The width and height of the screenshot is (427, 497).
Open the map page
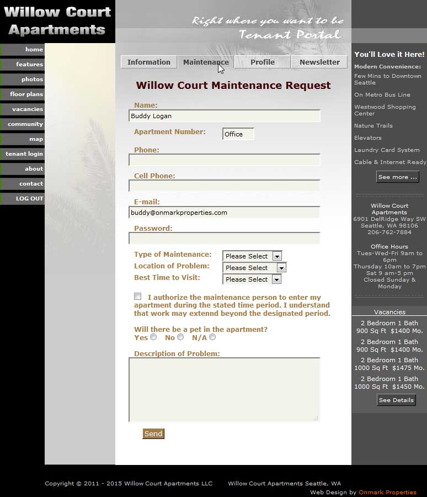pyautogui.click(x=22, y=139)
